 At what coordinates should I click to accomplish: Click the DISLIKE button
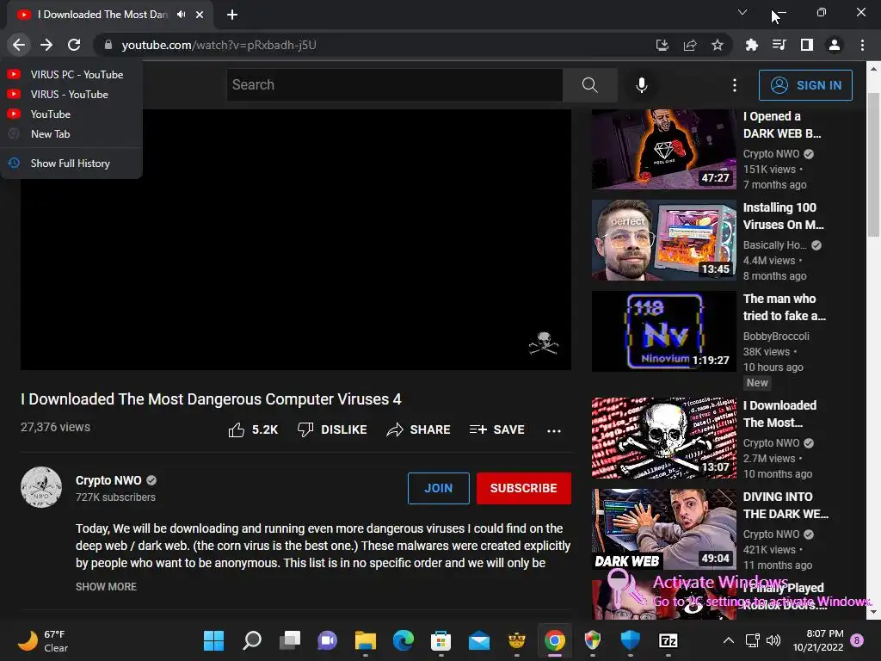(x=332, y=430)
